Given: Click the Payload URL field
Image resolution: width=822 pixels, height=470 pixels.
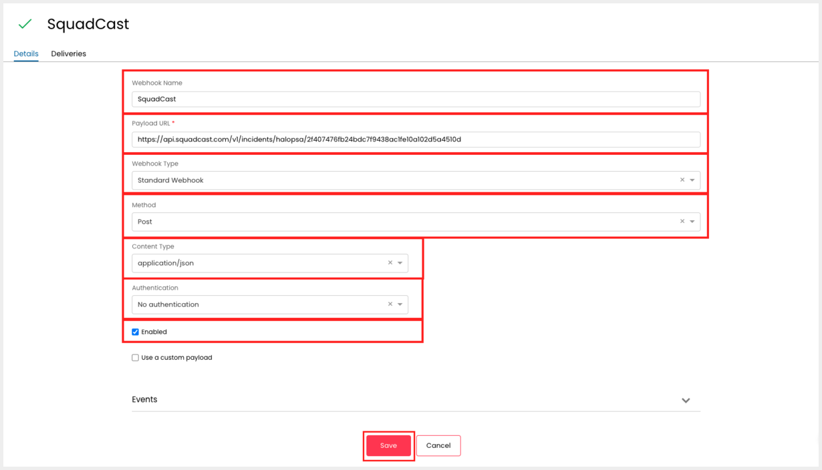Looking at the screenshot, I should (x=414, y=140).
